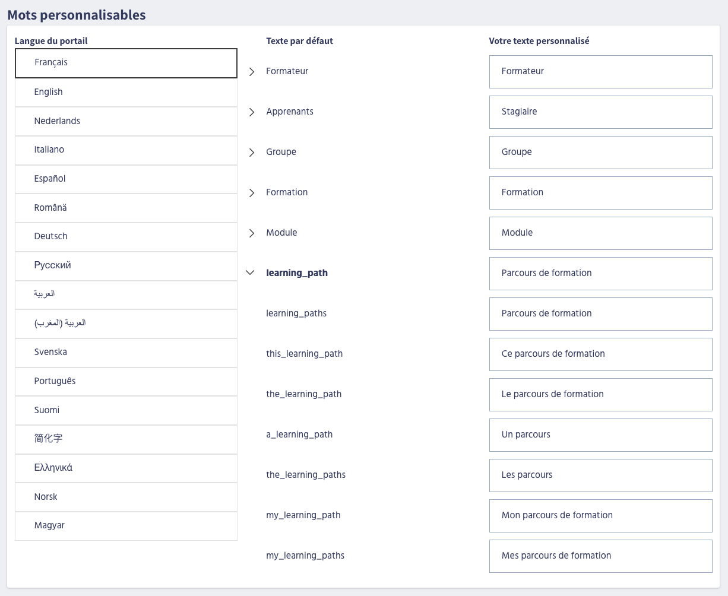Pick Italiano as portal language
The image size is (728, 596).
[126, 150]
